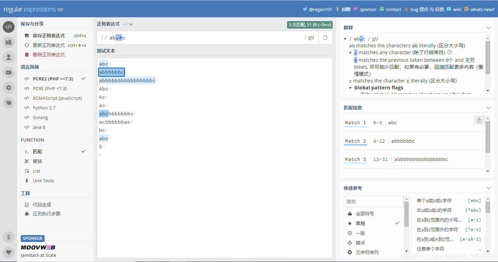Viewport: 498px width, 262px height.
Task: Click the quick reference 搜索 search box
Action: click(373, 201)
